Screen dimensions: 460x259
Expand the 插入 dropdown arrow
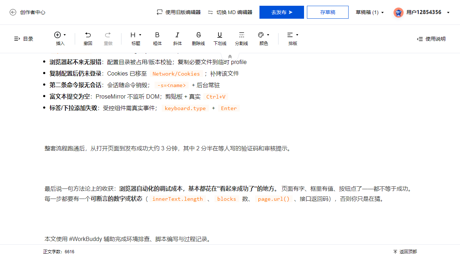(65, 35)
